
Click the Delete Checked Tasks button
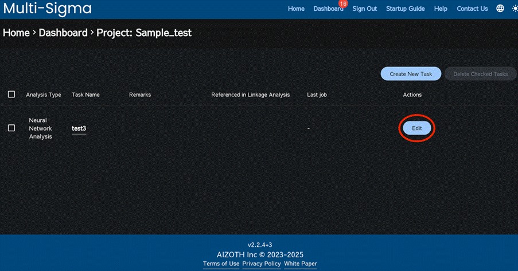point(480,74)
